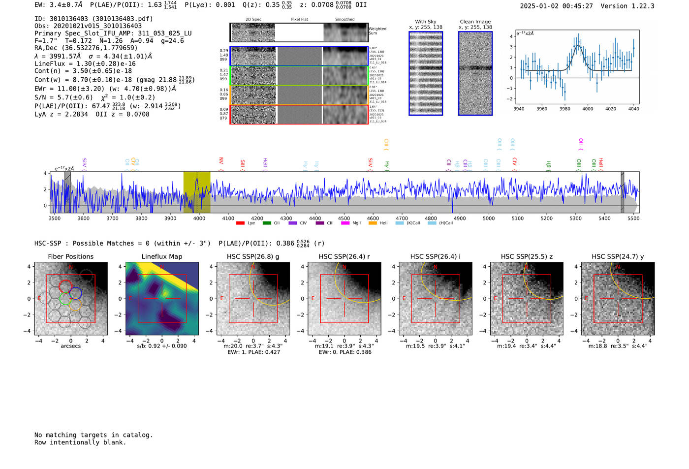Screen dimensions: 689x469
Task: Select the red-bordered 2D spectrum fiber row
Action: tap(299, 115)
